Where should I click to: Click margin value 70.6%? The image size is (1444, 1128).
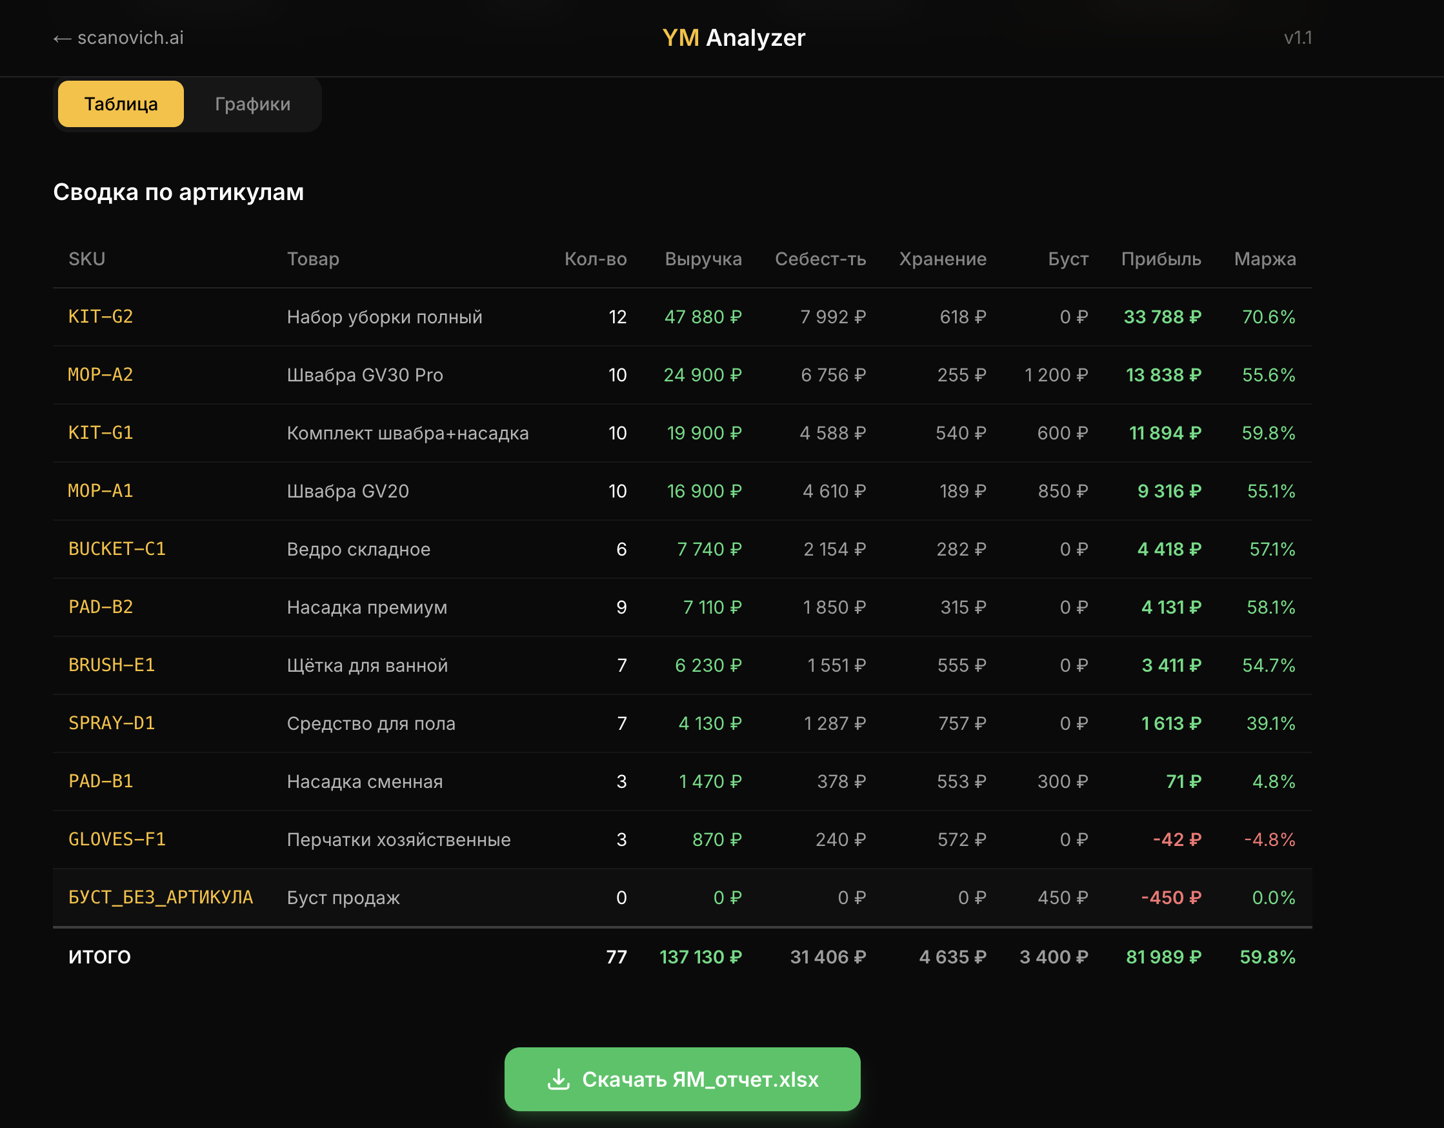coord(1269,317)
